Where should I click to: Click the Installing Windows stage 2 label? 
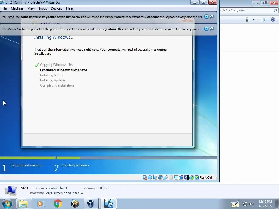pyautogui.click(x=75, y=165)
